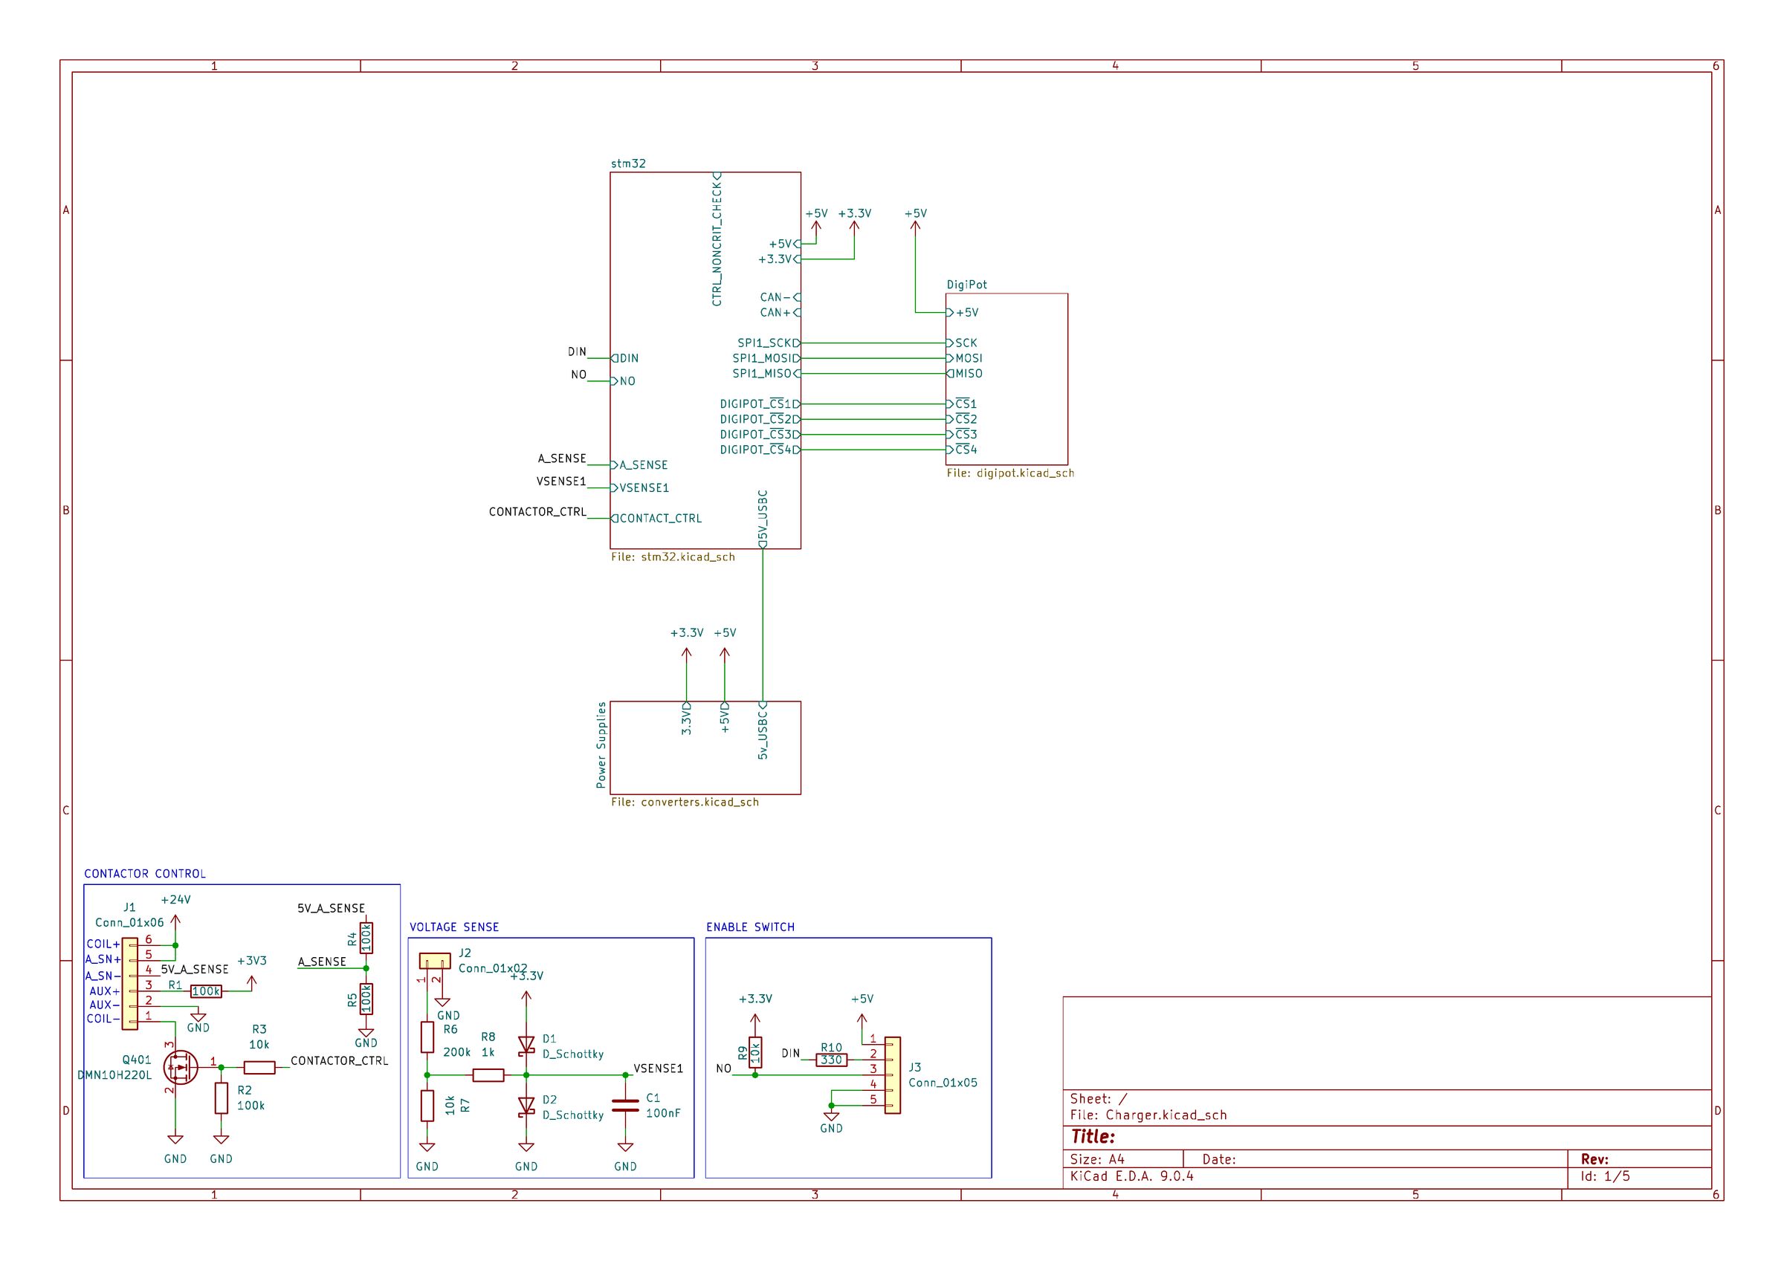Select the DIGIPOT_CS1 sheet pin
The height and width of the screenshot is (1261, 1784).
[760, 404]
